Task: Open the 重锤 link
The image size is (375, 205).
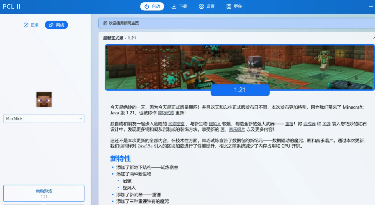Action: pyautogui.click(x=289, y=124)
